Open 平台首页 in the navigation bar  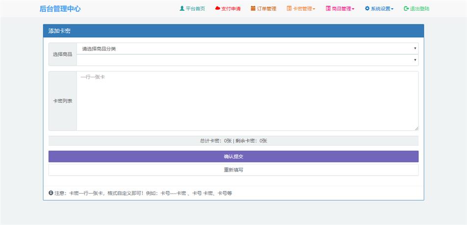click(192, 9)
